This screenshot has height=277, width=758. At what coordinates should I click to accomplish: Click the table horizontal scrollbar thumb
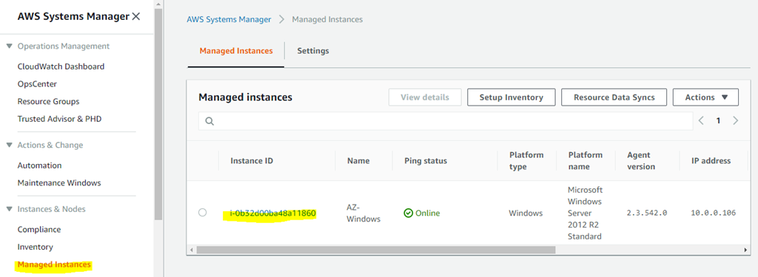pos(376,250)
